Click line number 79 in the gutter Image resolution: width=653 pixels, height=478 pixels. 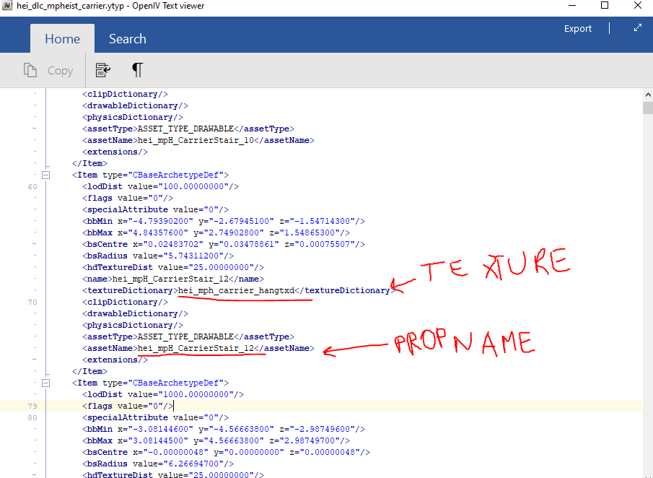coord(32,406)
